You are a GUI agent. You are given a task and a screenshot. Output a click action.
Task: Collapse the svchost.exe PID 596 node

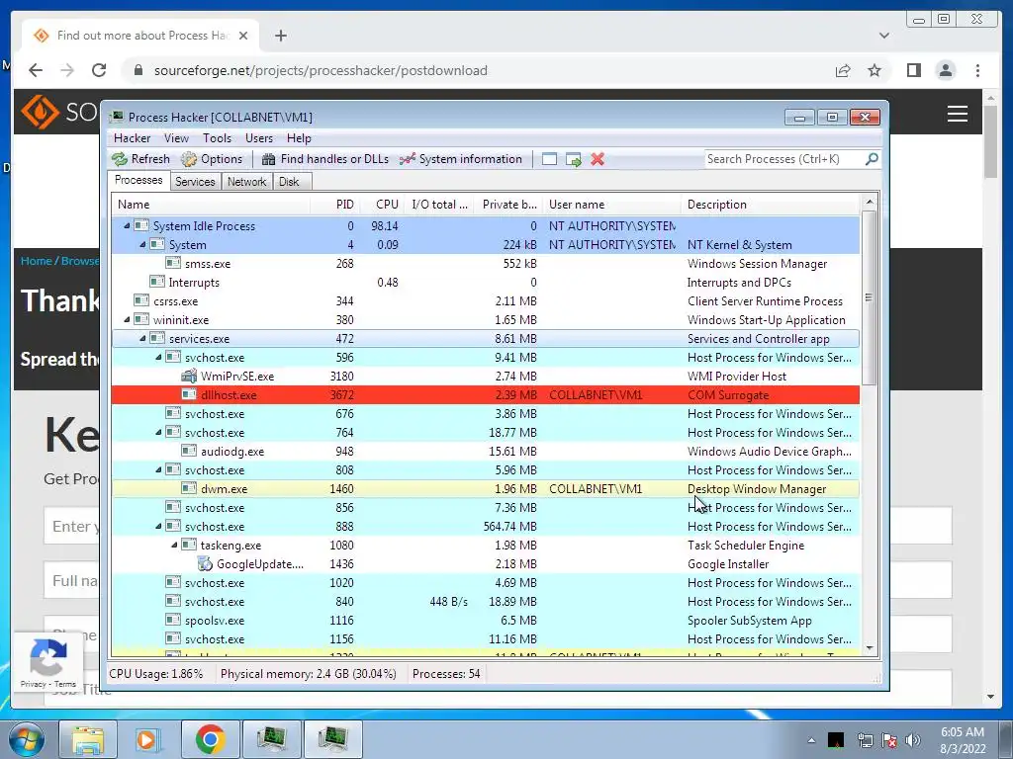click(158, 357)
